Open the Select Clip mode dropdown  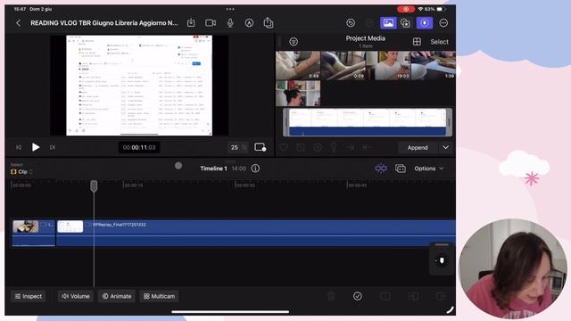pos(21,171)
